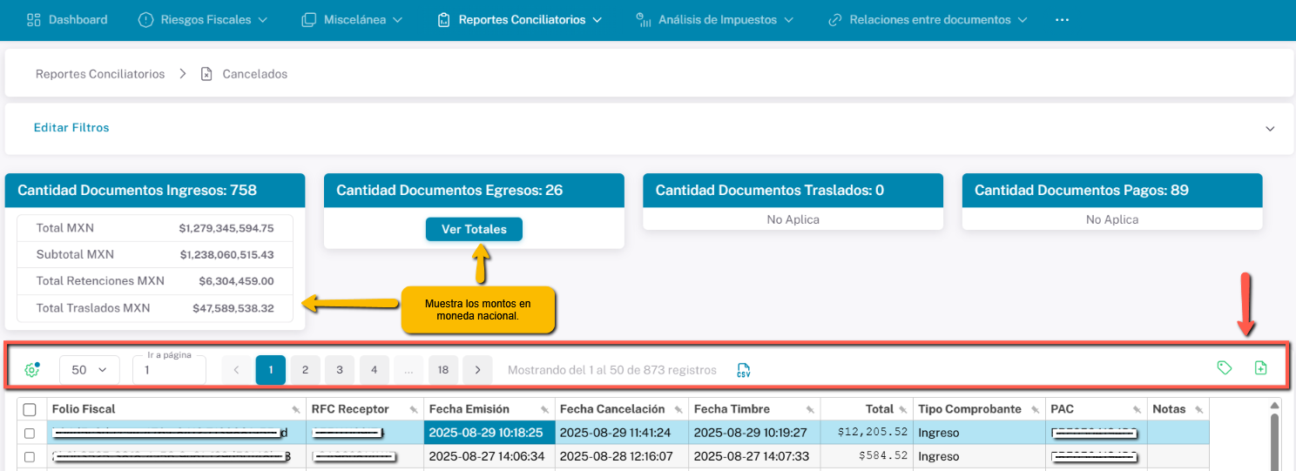Check the first row's checkbox
The width and height of the screenshot is (1296, 471).
pos(30,433)
